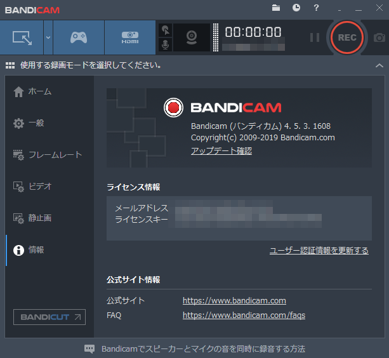Click BANDICAM title logo
Image resolution: width=389 pixels, height=358 pixels.
coord(32,10)
